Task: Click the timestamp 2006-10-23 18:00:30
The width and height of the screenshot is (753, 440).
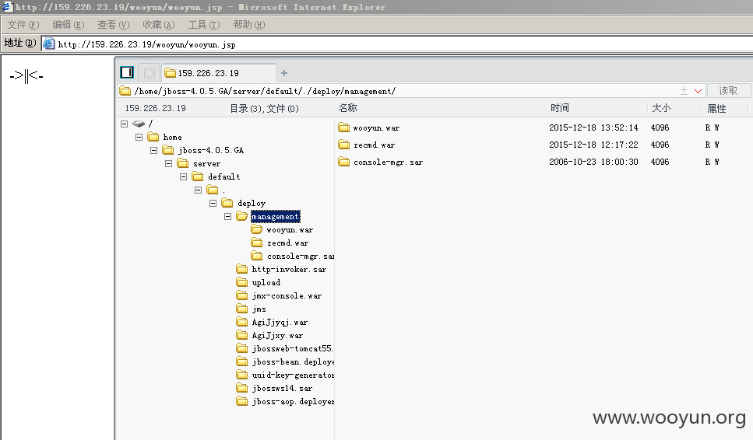Action: (x=593, y=162)
